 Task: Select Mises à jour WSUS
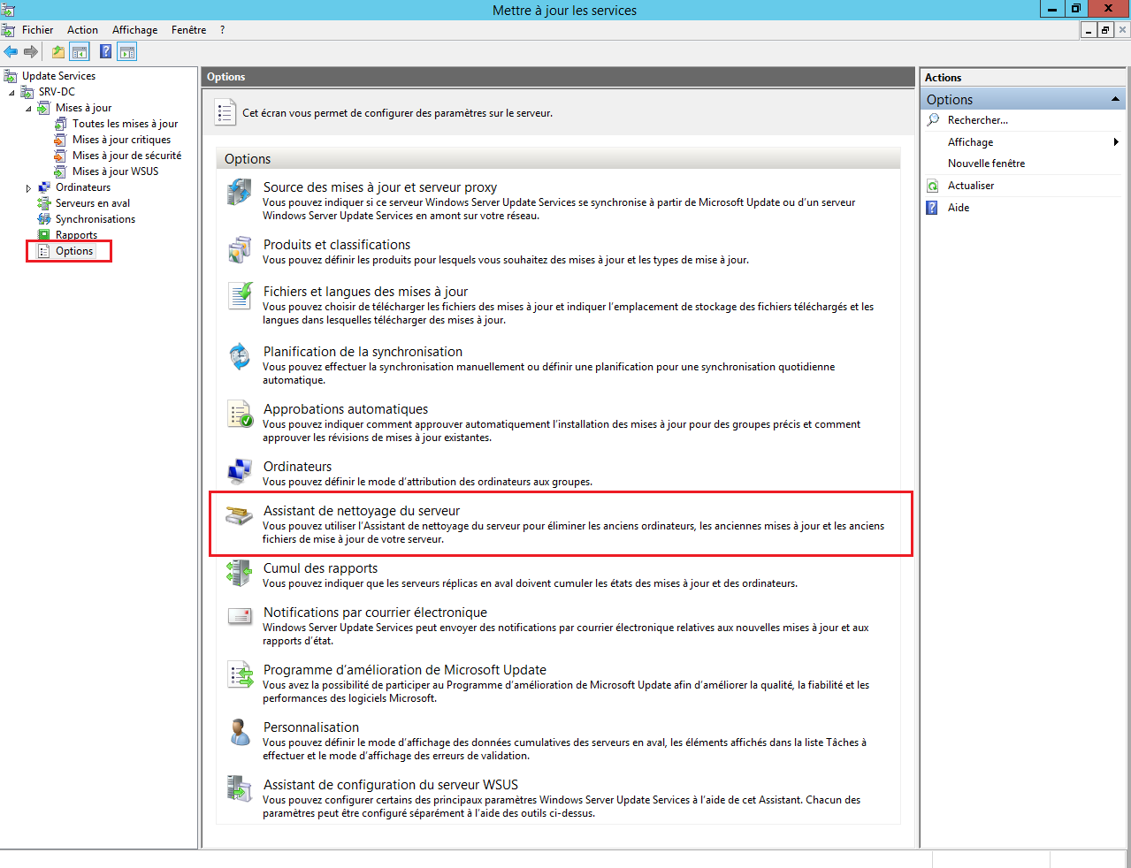(x=115, y=171)
